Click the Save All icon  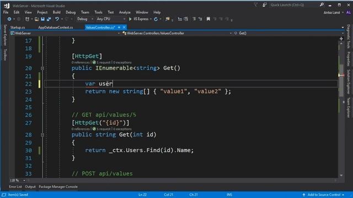[x=49, y=19]
